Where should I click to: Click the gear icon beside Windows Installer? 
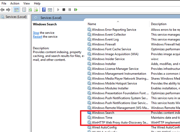89,64
